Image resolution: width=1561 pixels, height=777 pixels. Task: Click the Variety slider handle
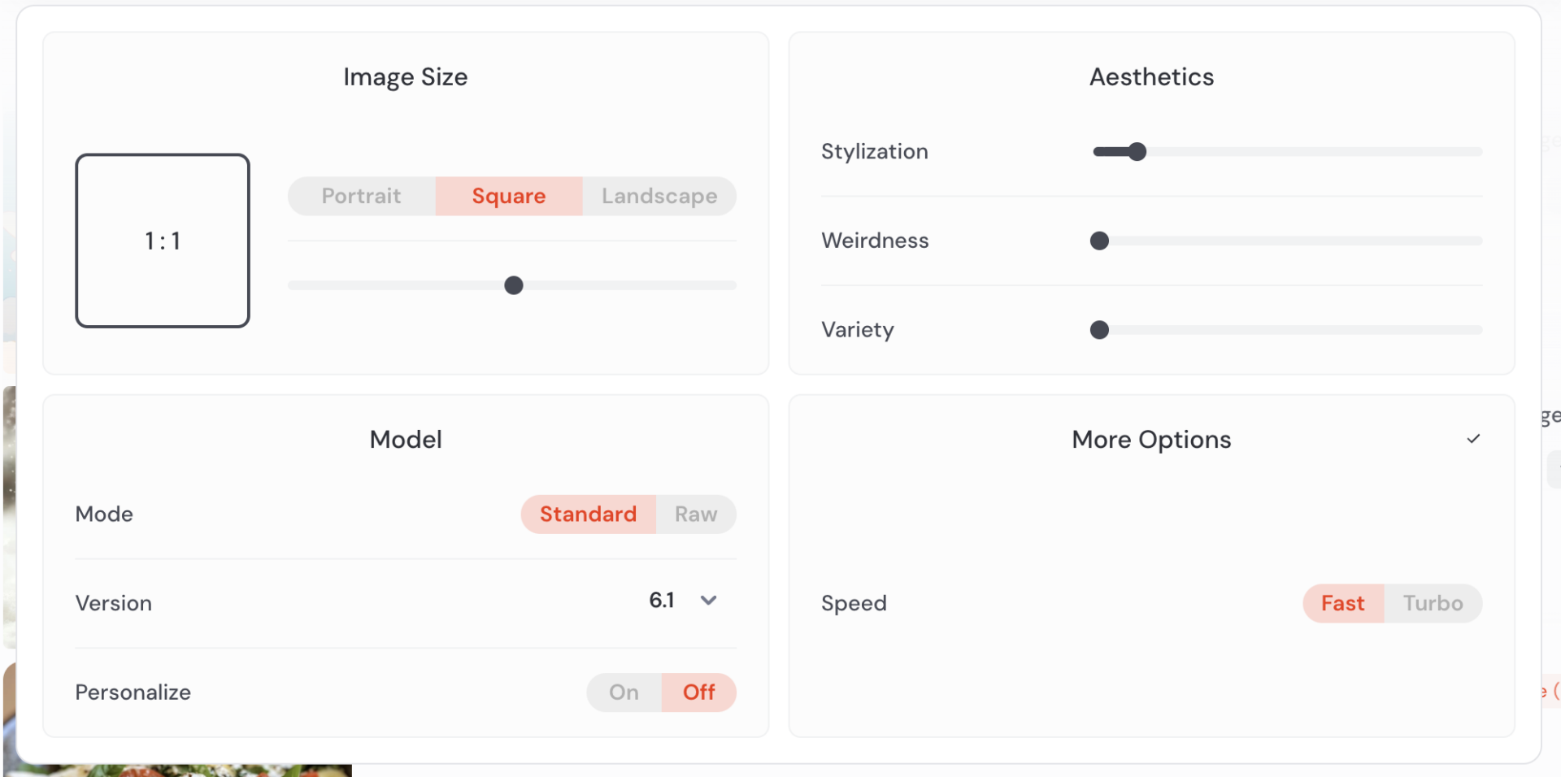coord(1099,330)
